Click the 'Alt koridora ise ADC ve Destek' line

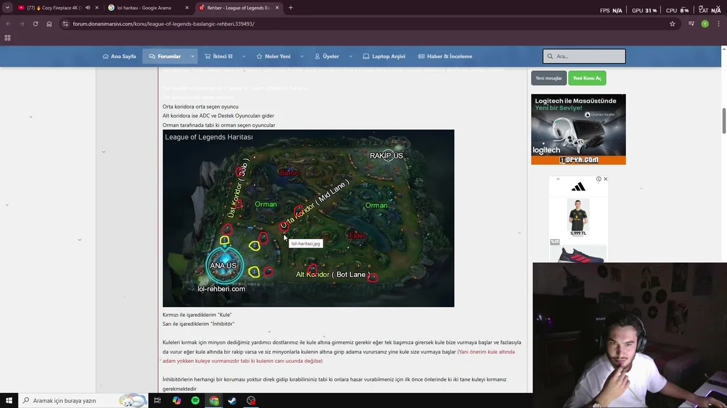pyautogui.click(x=218, y=116)
